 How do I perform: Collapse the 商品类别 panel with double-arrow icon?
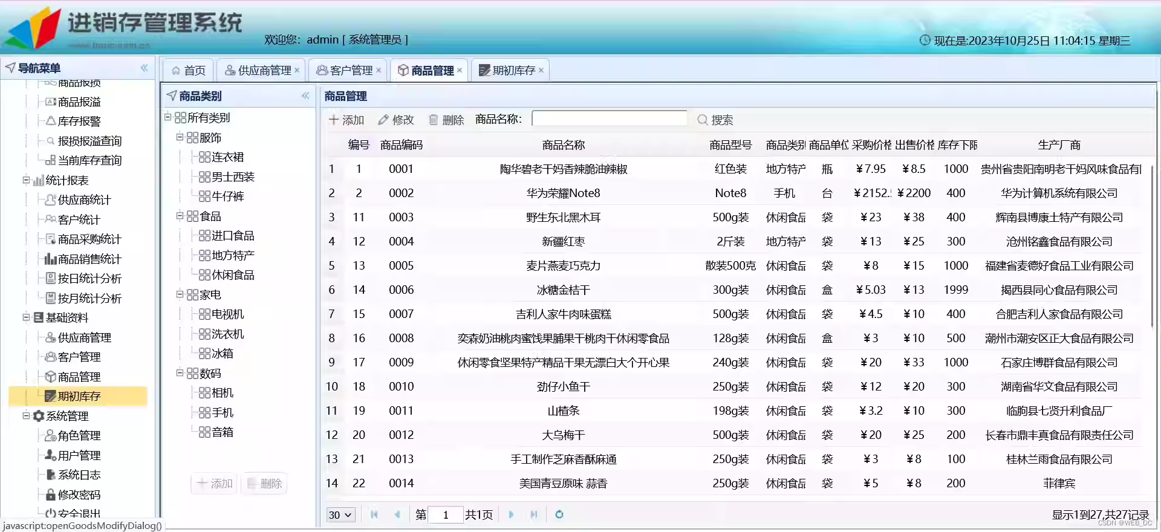(x=305, y=96)
